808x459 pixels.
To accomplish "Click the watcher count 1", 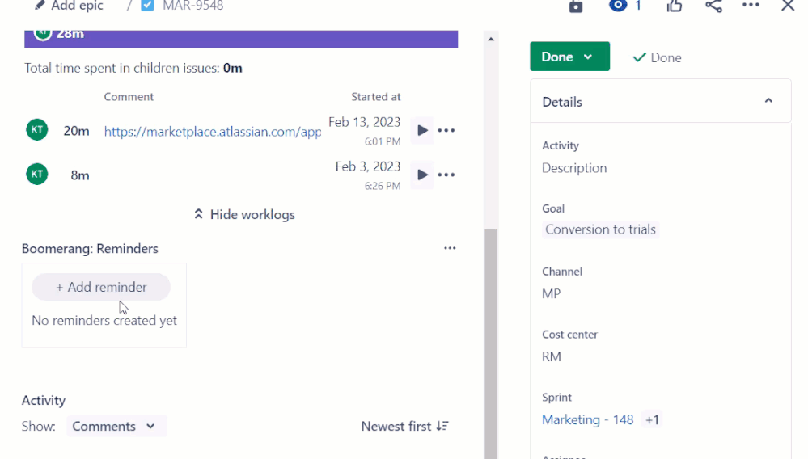I will (x=638, y=6).
